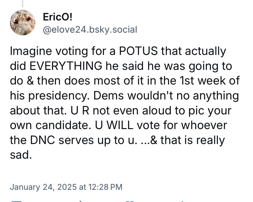The width and height of the screenshot is (253, 202).
Task: Click the repost icon below the post
Action: point(81,200)
